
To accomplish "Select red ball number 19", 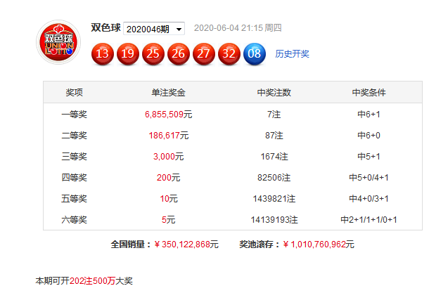I will (x=128, y=53).
